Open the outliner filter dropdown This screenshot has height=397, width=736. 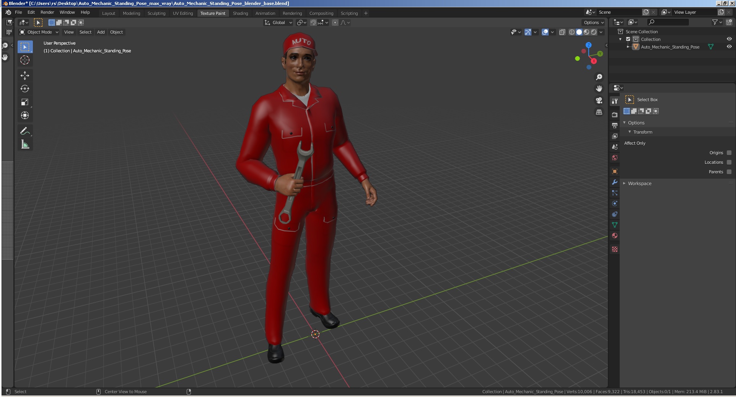pyautogui.click(x=717, y=22)
